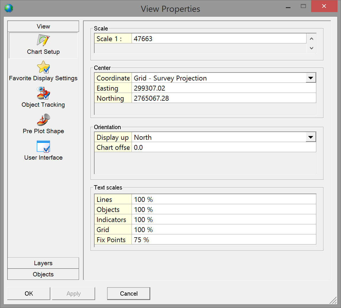Click the globe application icon in title bar
The height and width of the screenshot is (308, 341).
point(9,8)
